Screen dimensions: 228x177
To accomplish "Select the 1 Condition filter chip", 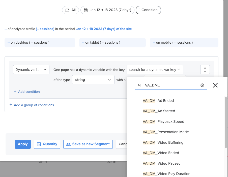I will tap(148, 10).
